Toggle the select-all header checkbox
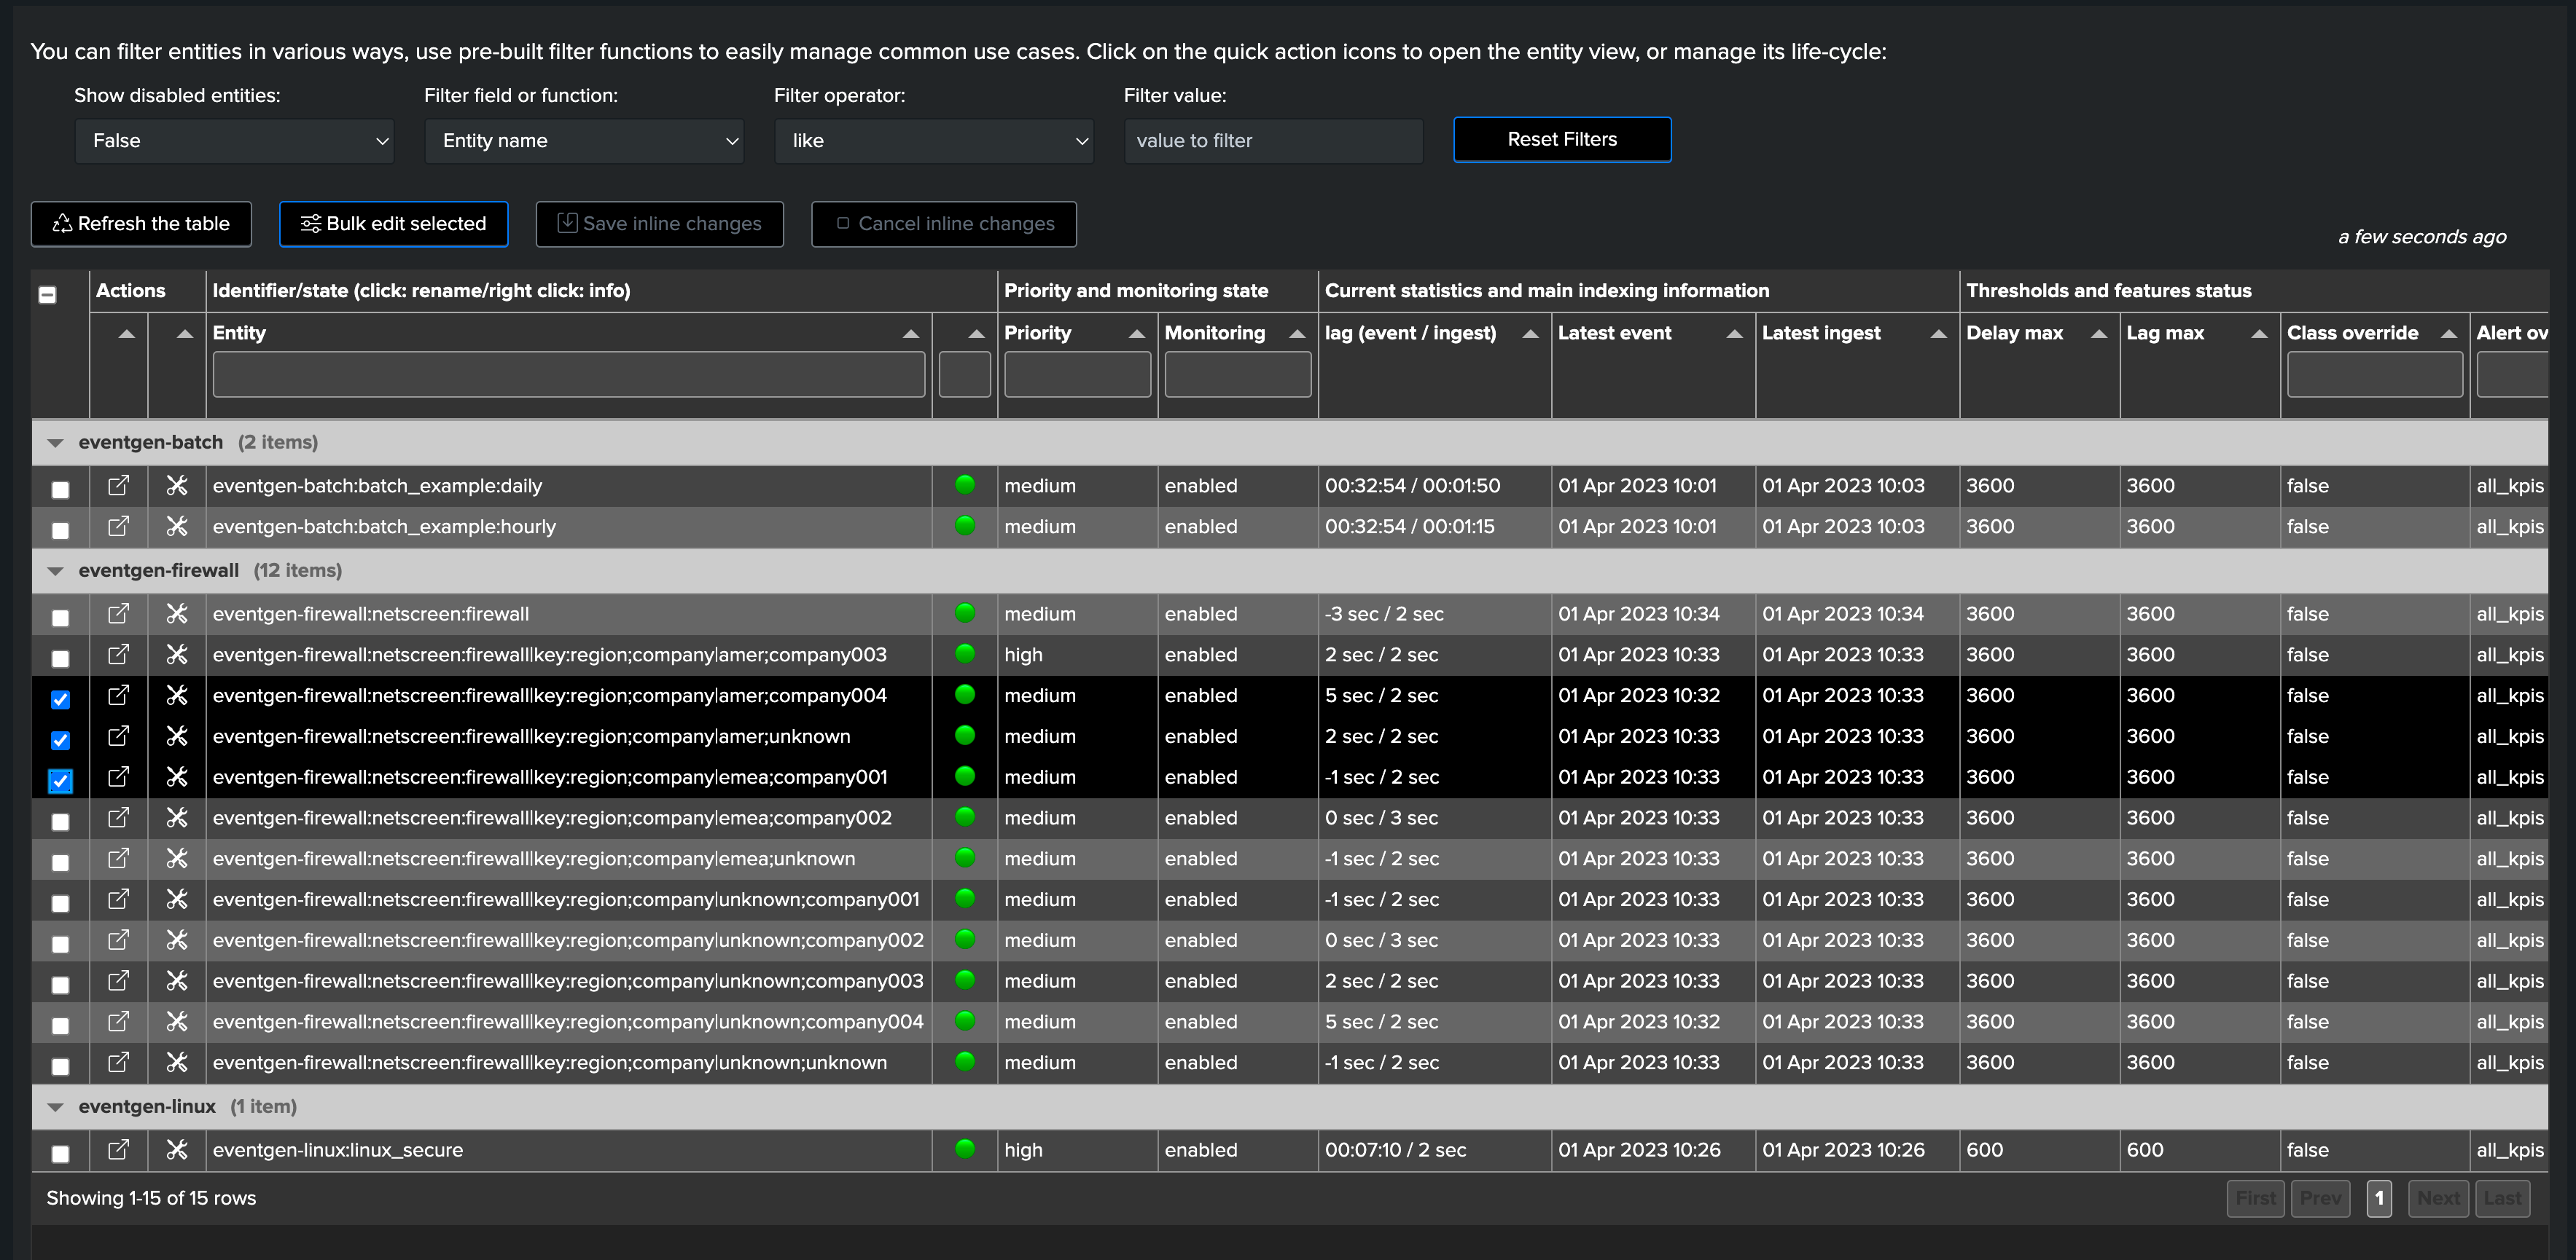The width and height of the screenshot is (2576, 1260). [x=47, y=295]
